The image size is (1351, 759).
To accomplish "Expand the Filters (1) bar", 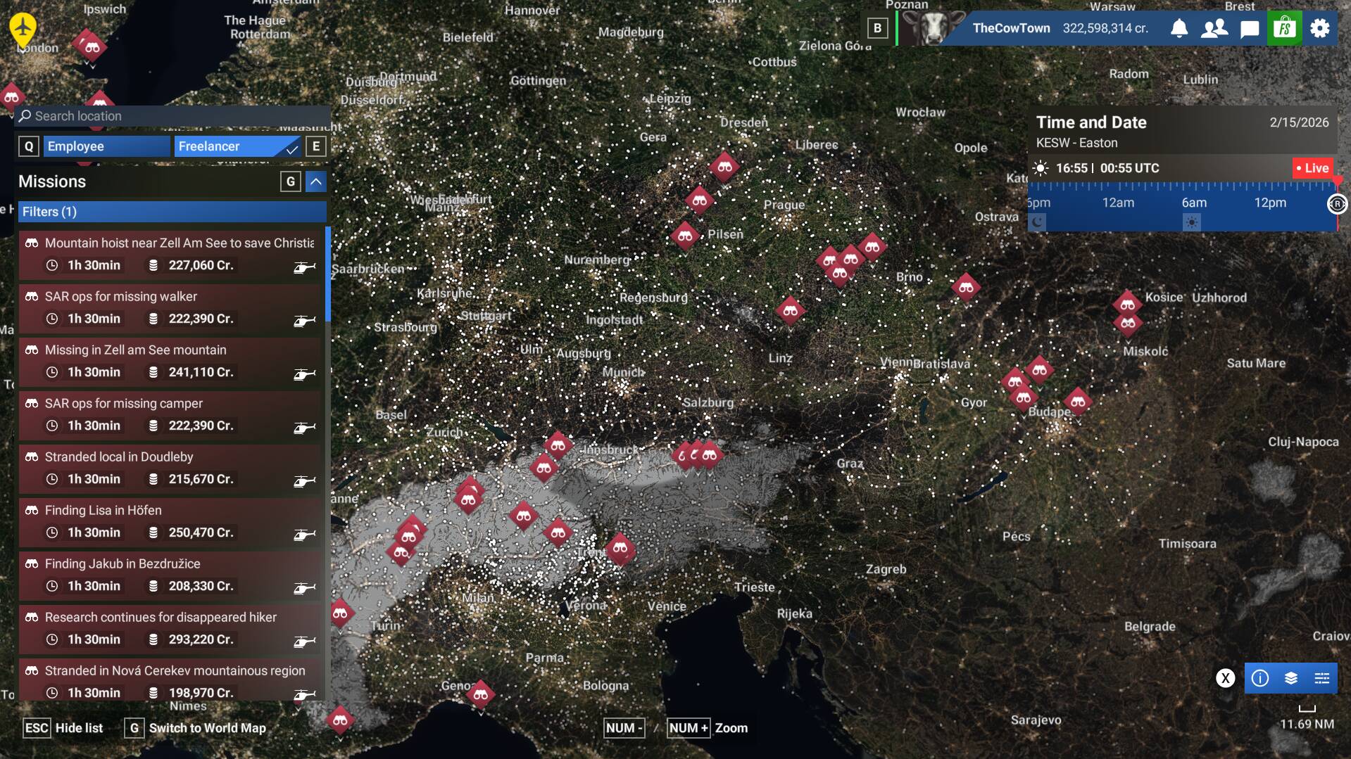I will tap(172, 212).
